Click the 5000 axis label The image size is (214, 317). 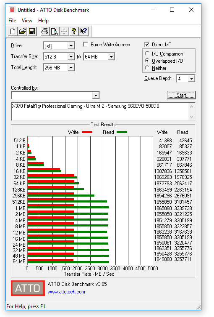[x=153, y=269]
